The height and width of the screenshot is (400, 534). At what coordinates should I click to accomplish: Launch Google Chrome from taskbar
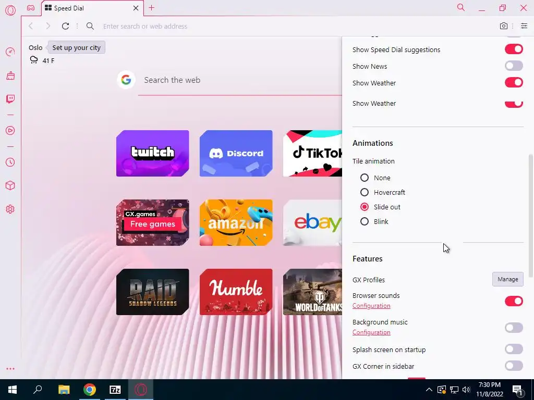pyautogui.click(x=90, y=390)
